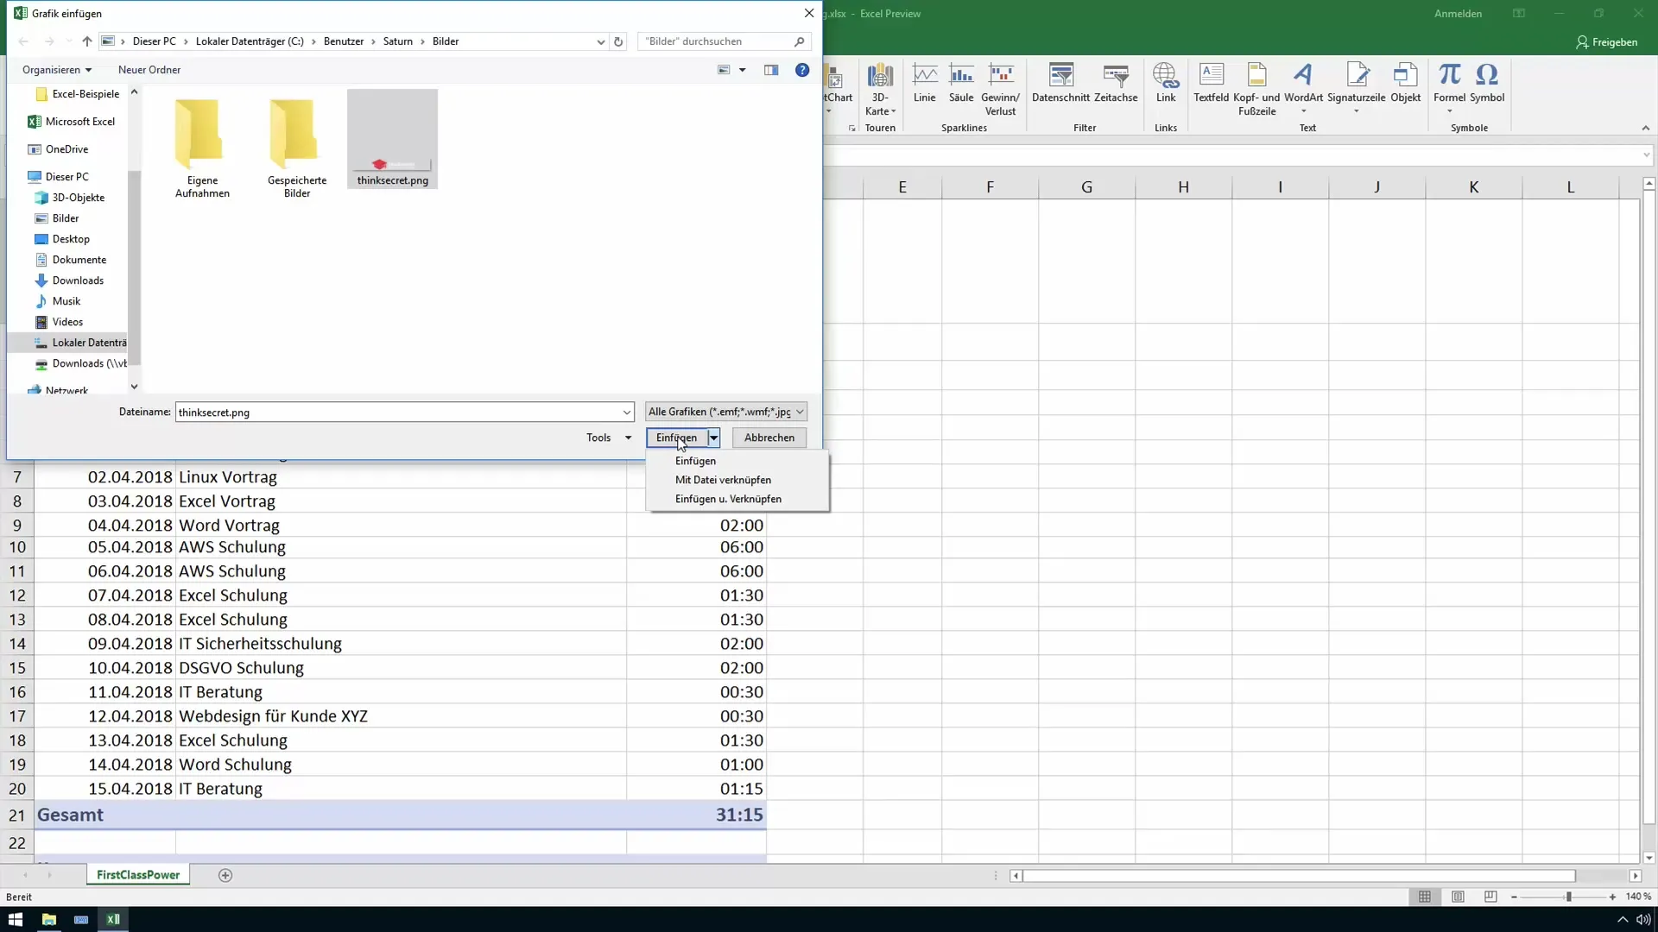
Task: Click the Einfügen button
Action: (x=677, y=438)
